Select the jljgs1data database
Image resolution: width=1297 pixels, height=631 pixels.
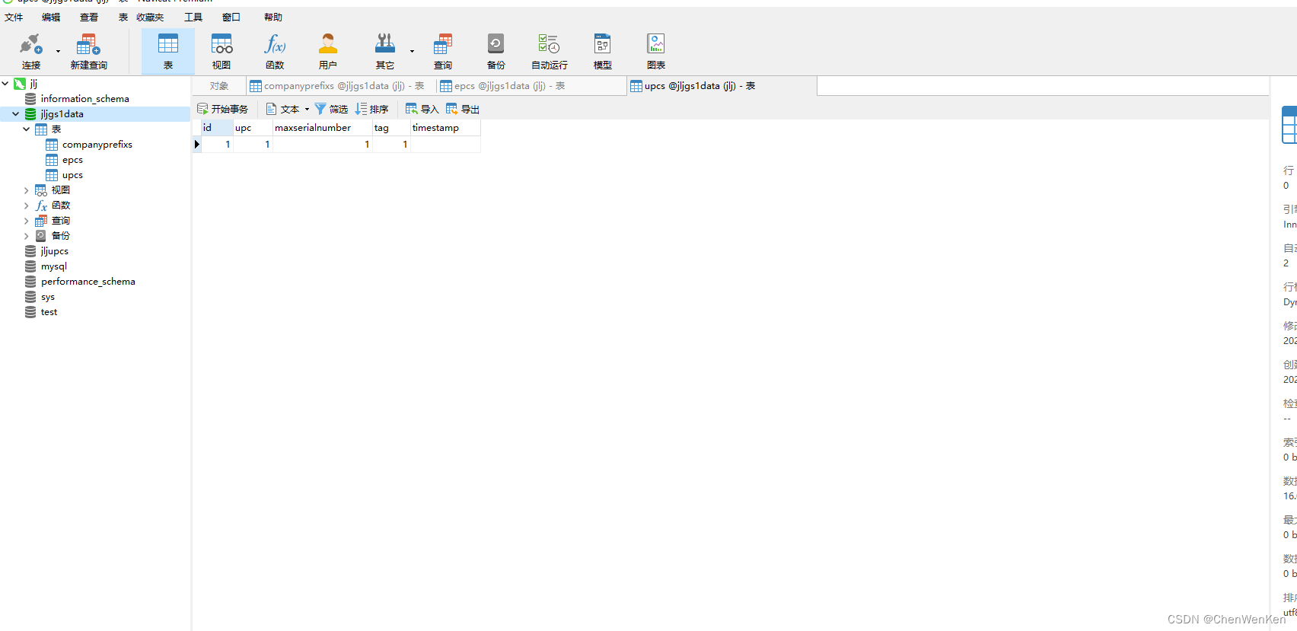[x=62, y=114]
